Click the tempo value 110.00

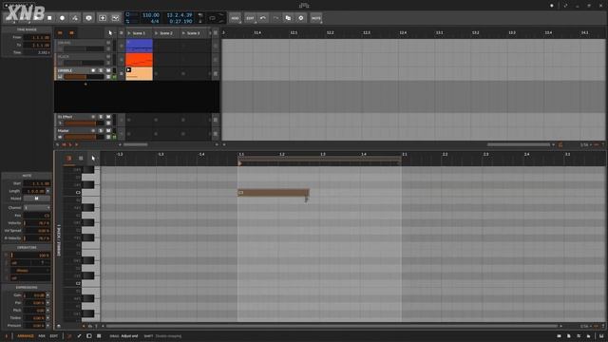click(150, 15)
